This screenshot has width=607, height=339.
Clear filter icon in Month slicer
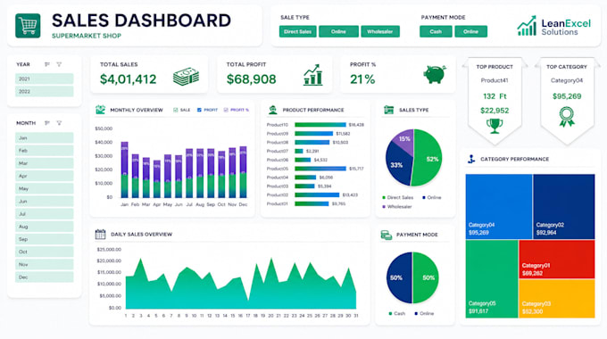(x=59, y=123)
